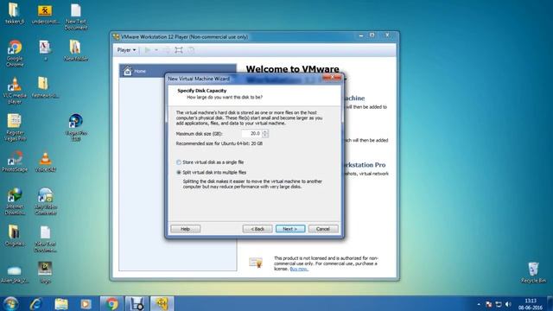553x311 pixels.
Task: Open Windows Explorer from taskbar
Action: click(61, 303)
